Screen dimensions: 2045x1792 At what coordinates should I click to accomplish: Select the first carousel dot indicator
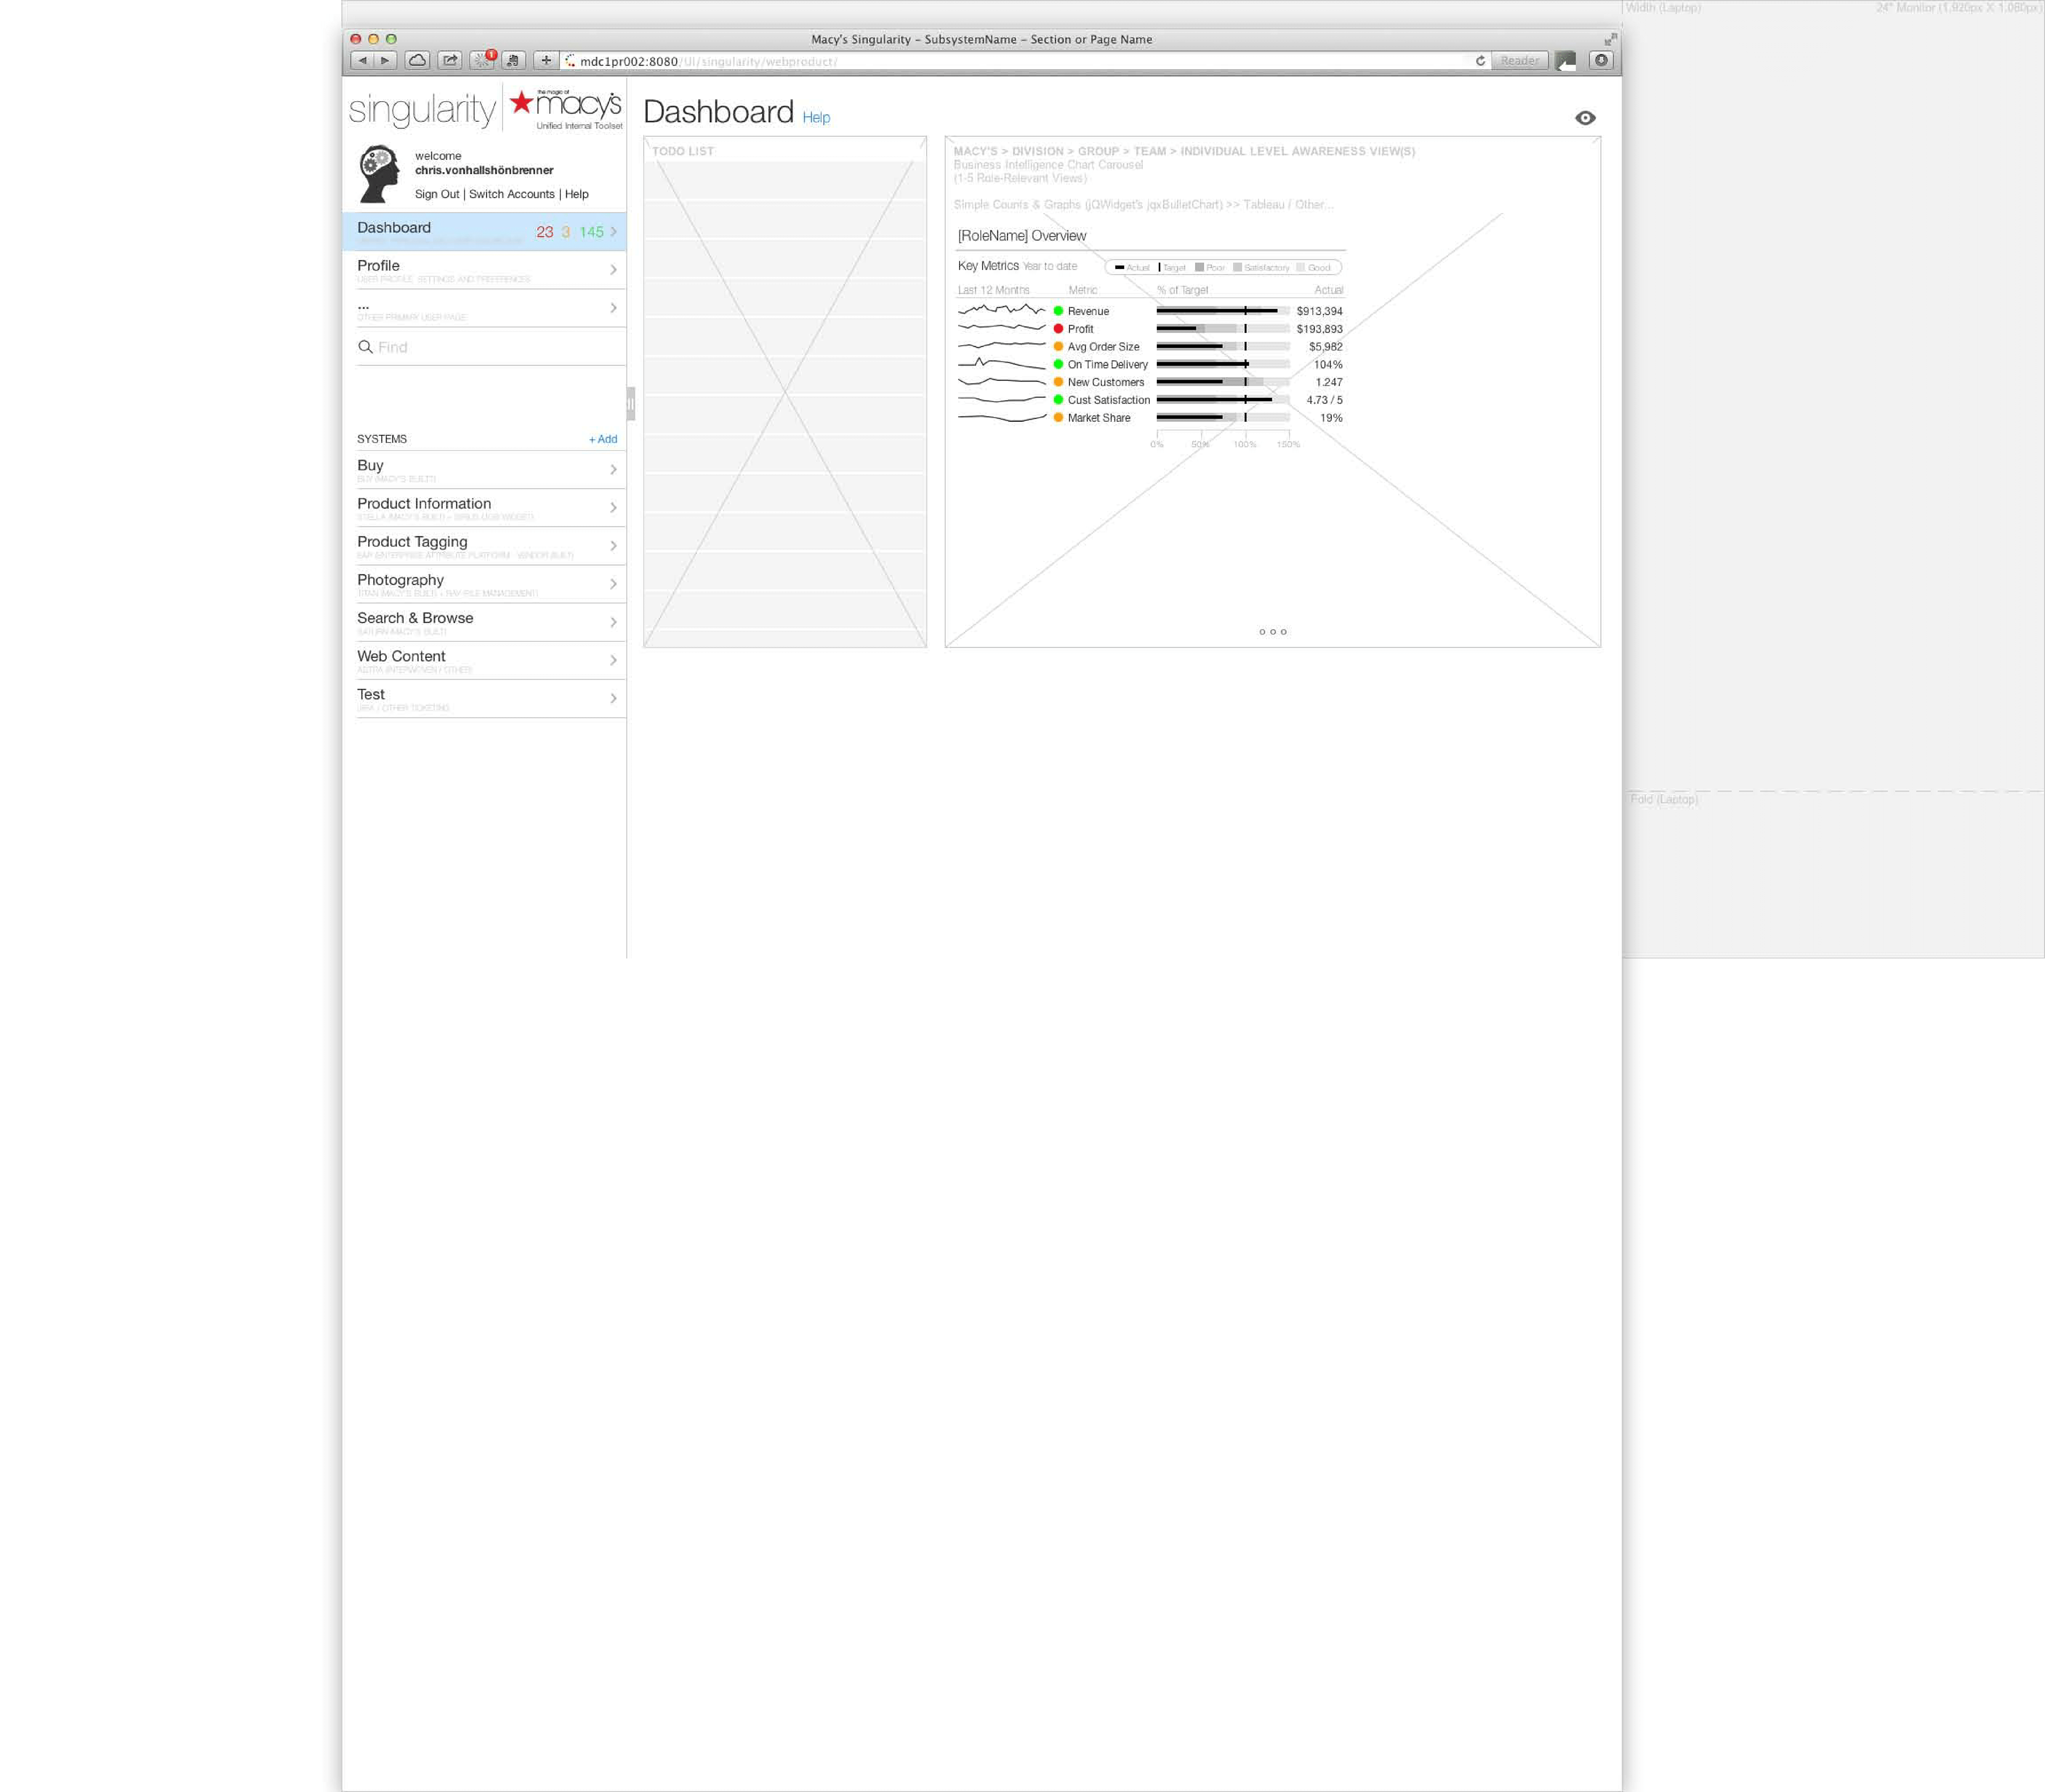[x=1262, y=632]
